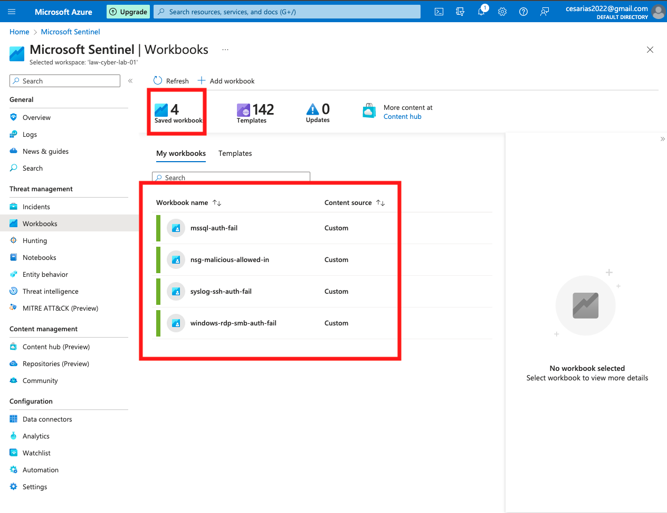Click the workbook icon of syslog-ssh-auth-fail row

pos(176,292)
